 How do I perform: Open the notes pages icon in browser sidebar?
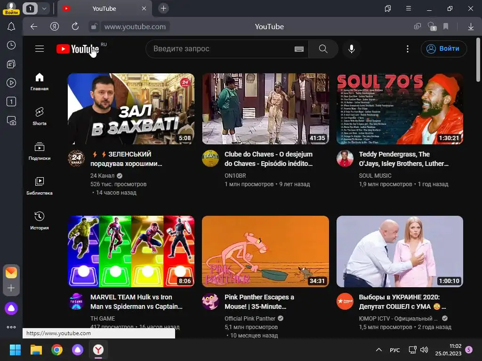pos(11,64)
